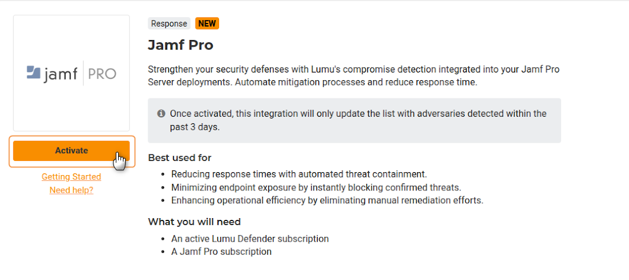Viewport: 629px width, 280px height.
Task: Click "An active Lumu Defender subscription" item
Action: 250,239
